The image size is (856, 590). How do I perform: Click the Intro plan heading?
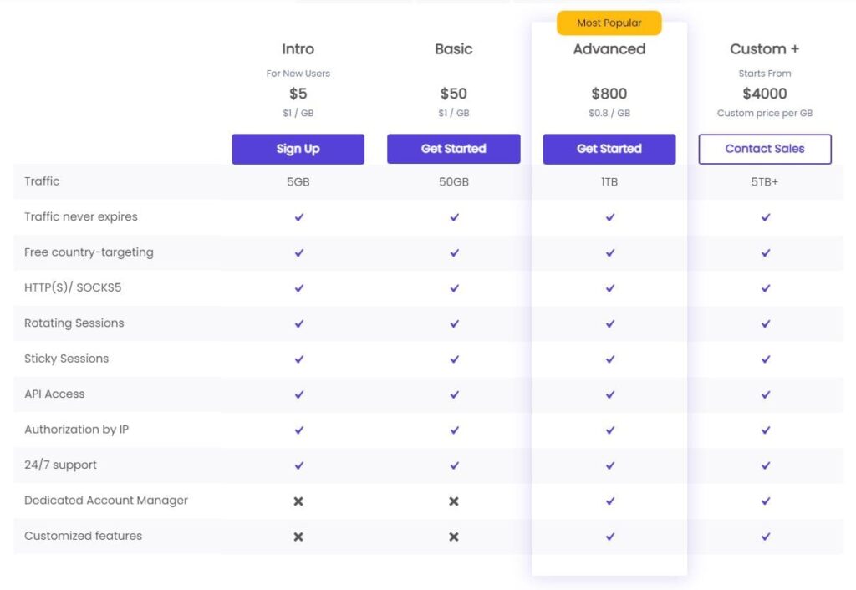coord(298,49)
